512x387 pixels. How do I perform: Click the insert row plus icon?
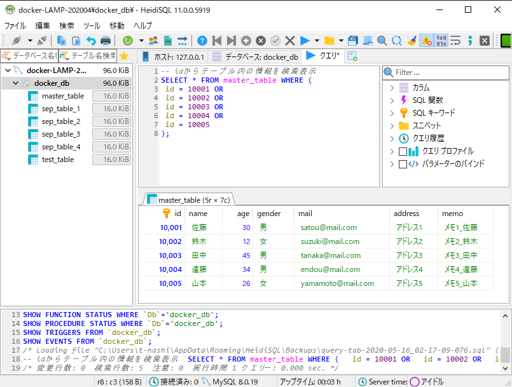click(x=246, y=41)
